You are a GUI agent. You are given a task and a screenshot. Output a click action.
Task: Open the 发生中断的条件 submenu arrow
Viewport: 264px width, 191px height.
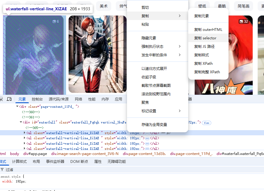[180, 55]
